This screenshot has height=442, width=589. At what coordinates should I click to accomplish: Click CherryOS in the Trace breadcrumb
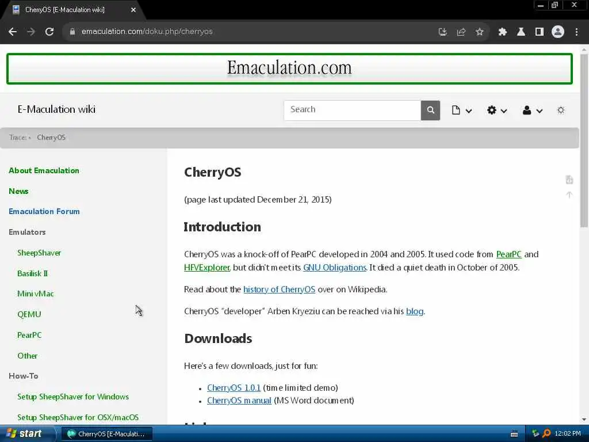pyautogui.click(x=51, y=138)
